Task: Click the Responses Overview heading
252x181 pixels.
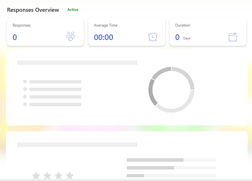Action: [x=33, y=10]
